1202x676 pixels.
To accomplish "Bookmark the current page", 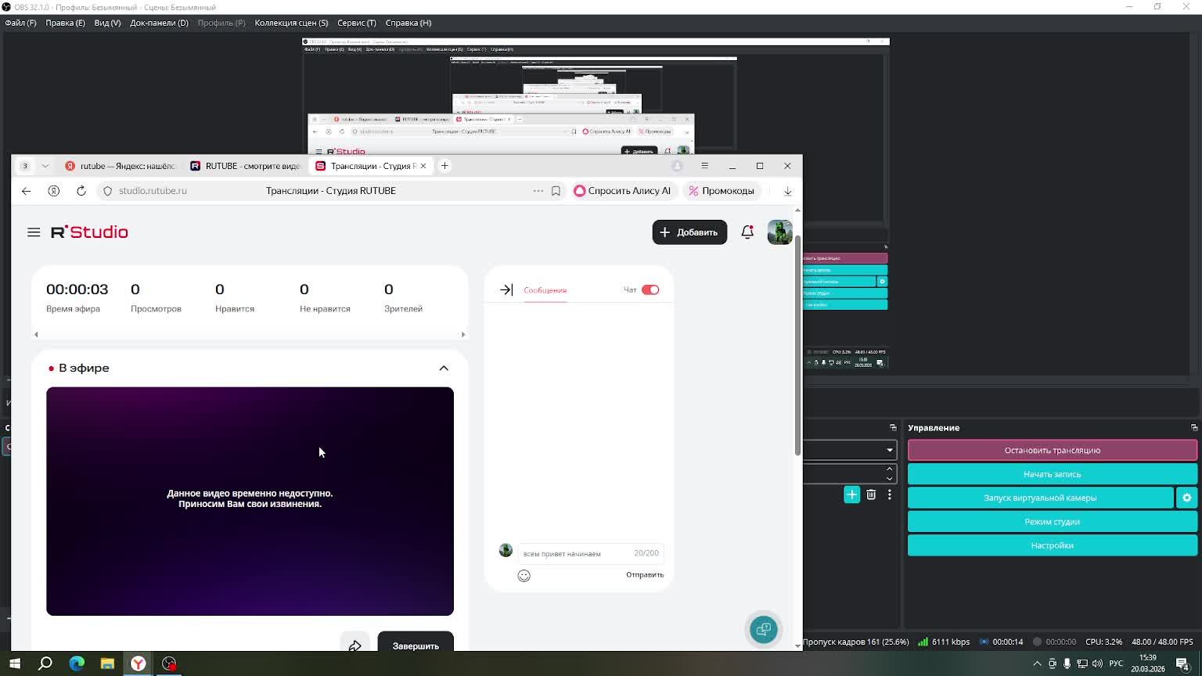I will tap(556, 191).
